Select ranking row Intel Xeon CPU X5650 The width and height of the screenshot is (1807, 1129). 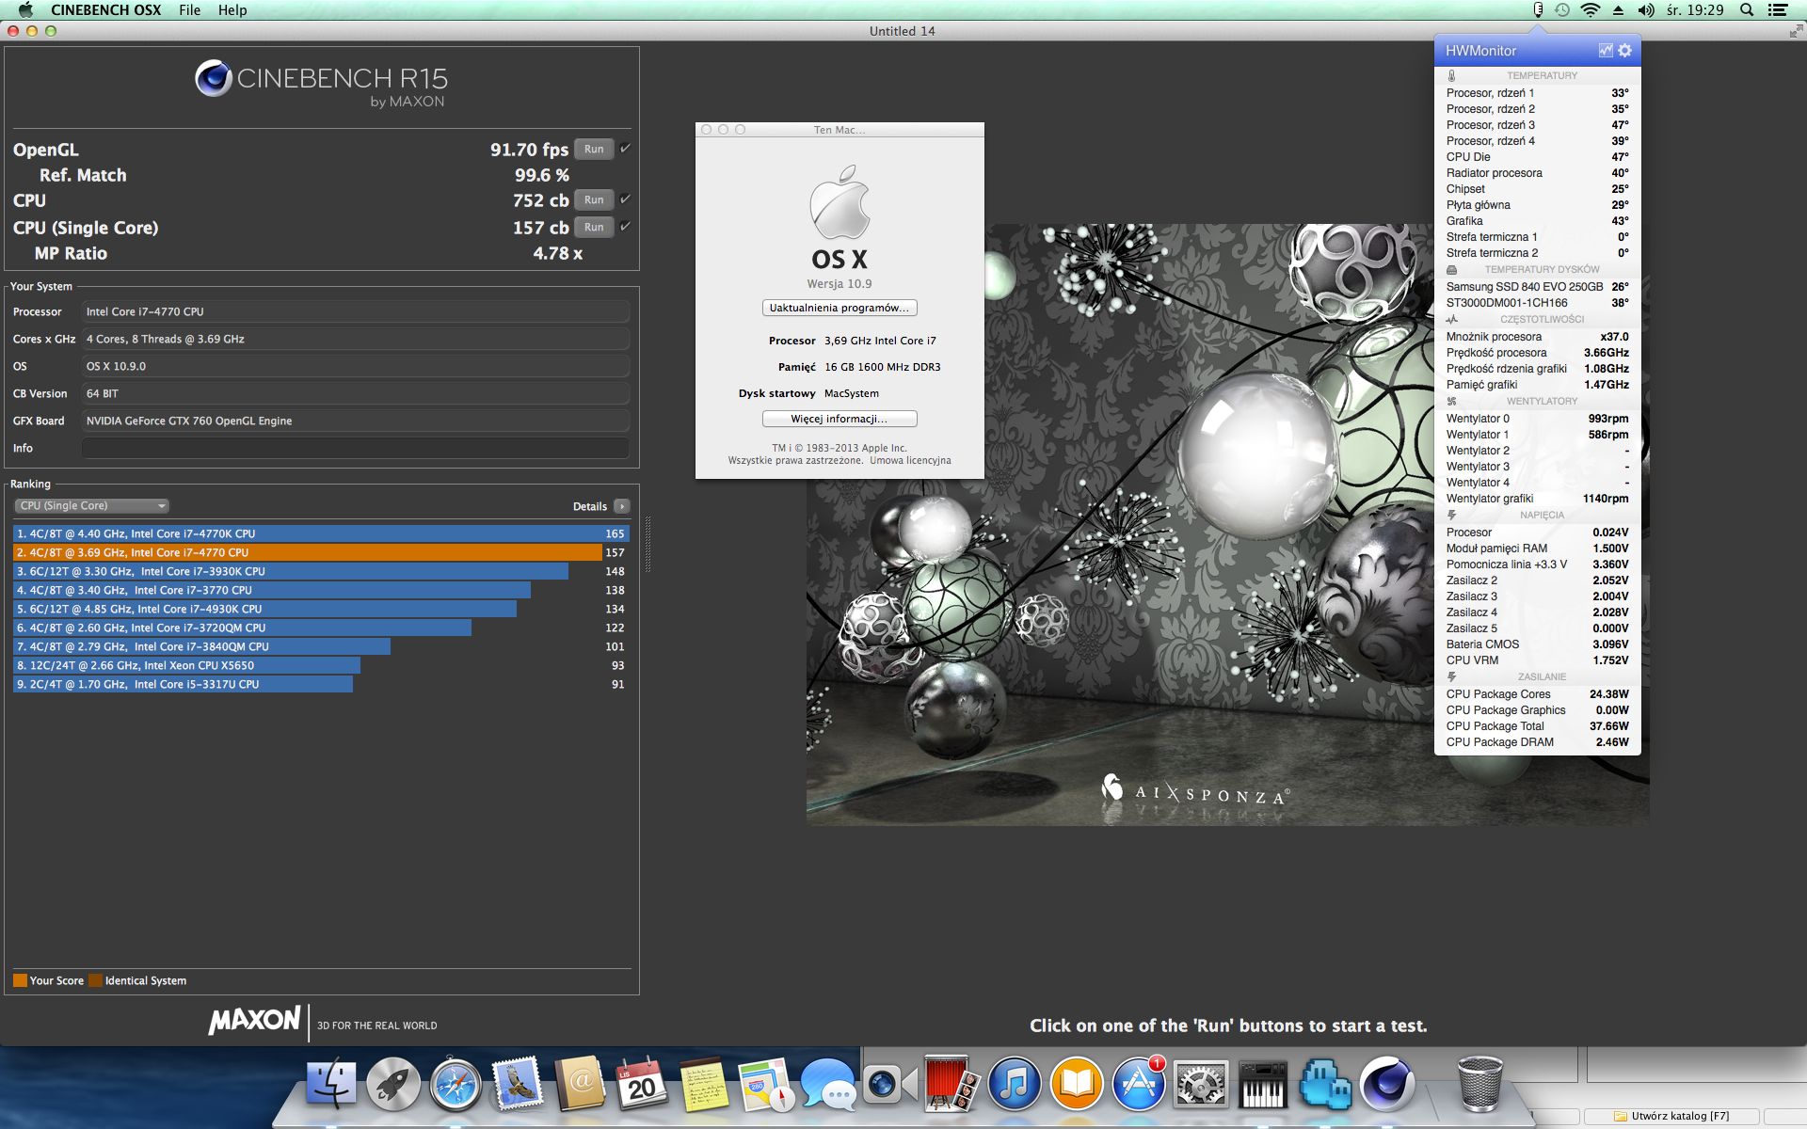321,665
